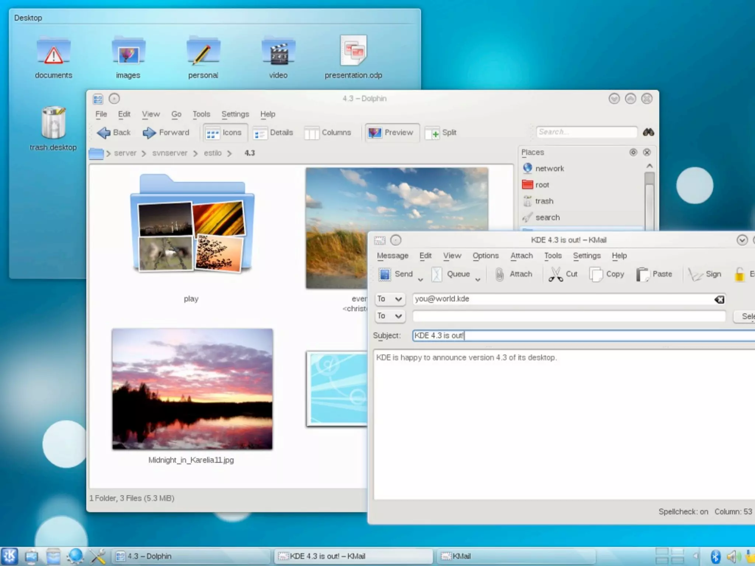Click the Attach paperclip toolbar button
755x566 pixels.
click(x=514, y=274)
